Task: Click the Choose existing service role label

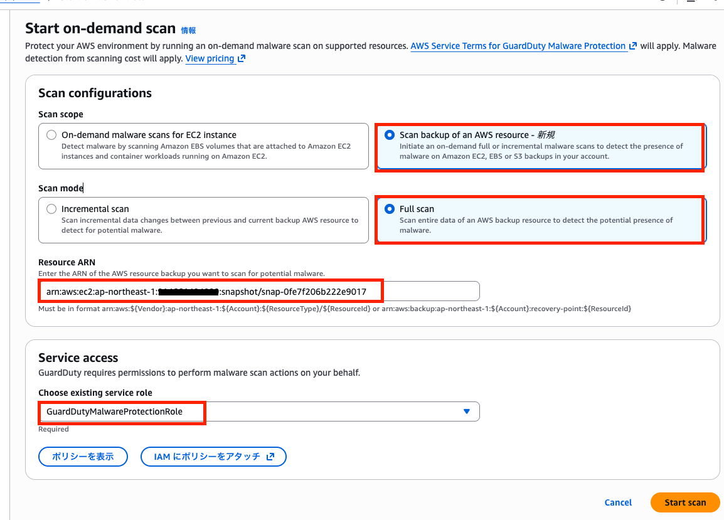Action: pos(95,393)
